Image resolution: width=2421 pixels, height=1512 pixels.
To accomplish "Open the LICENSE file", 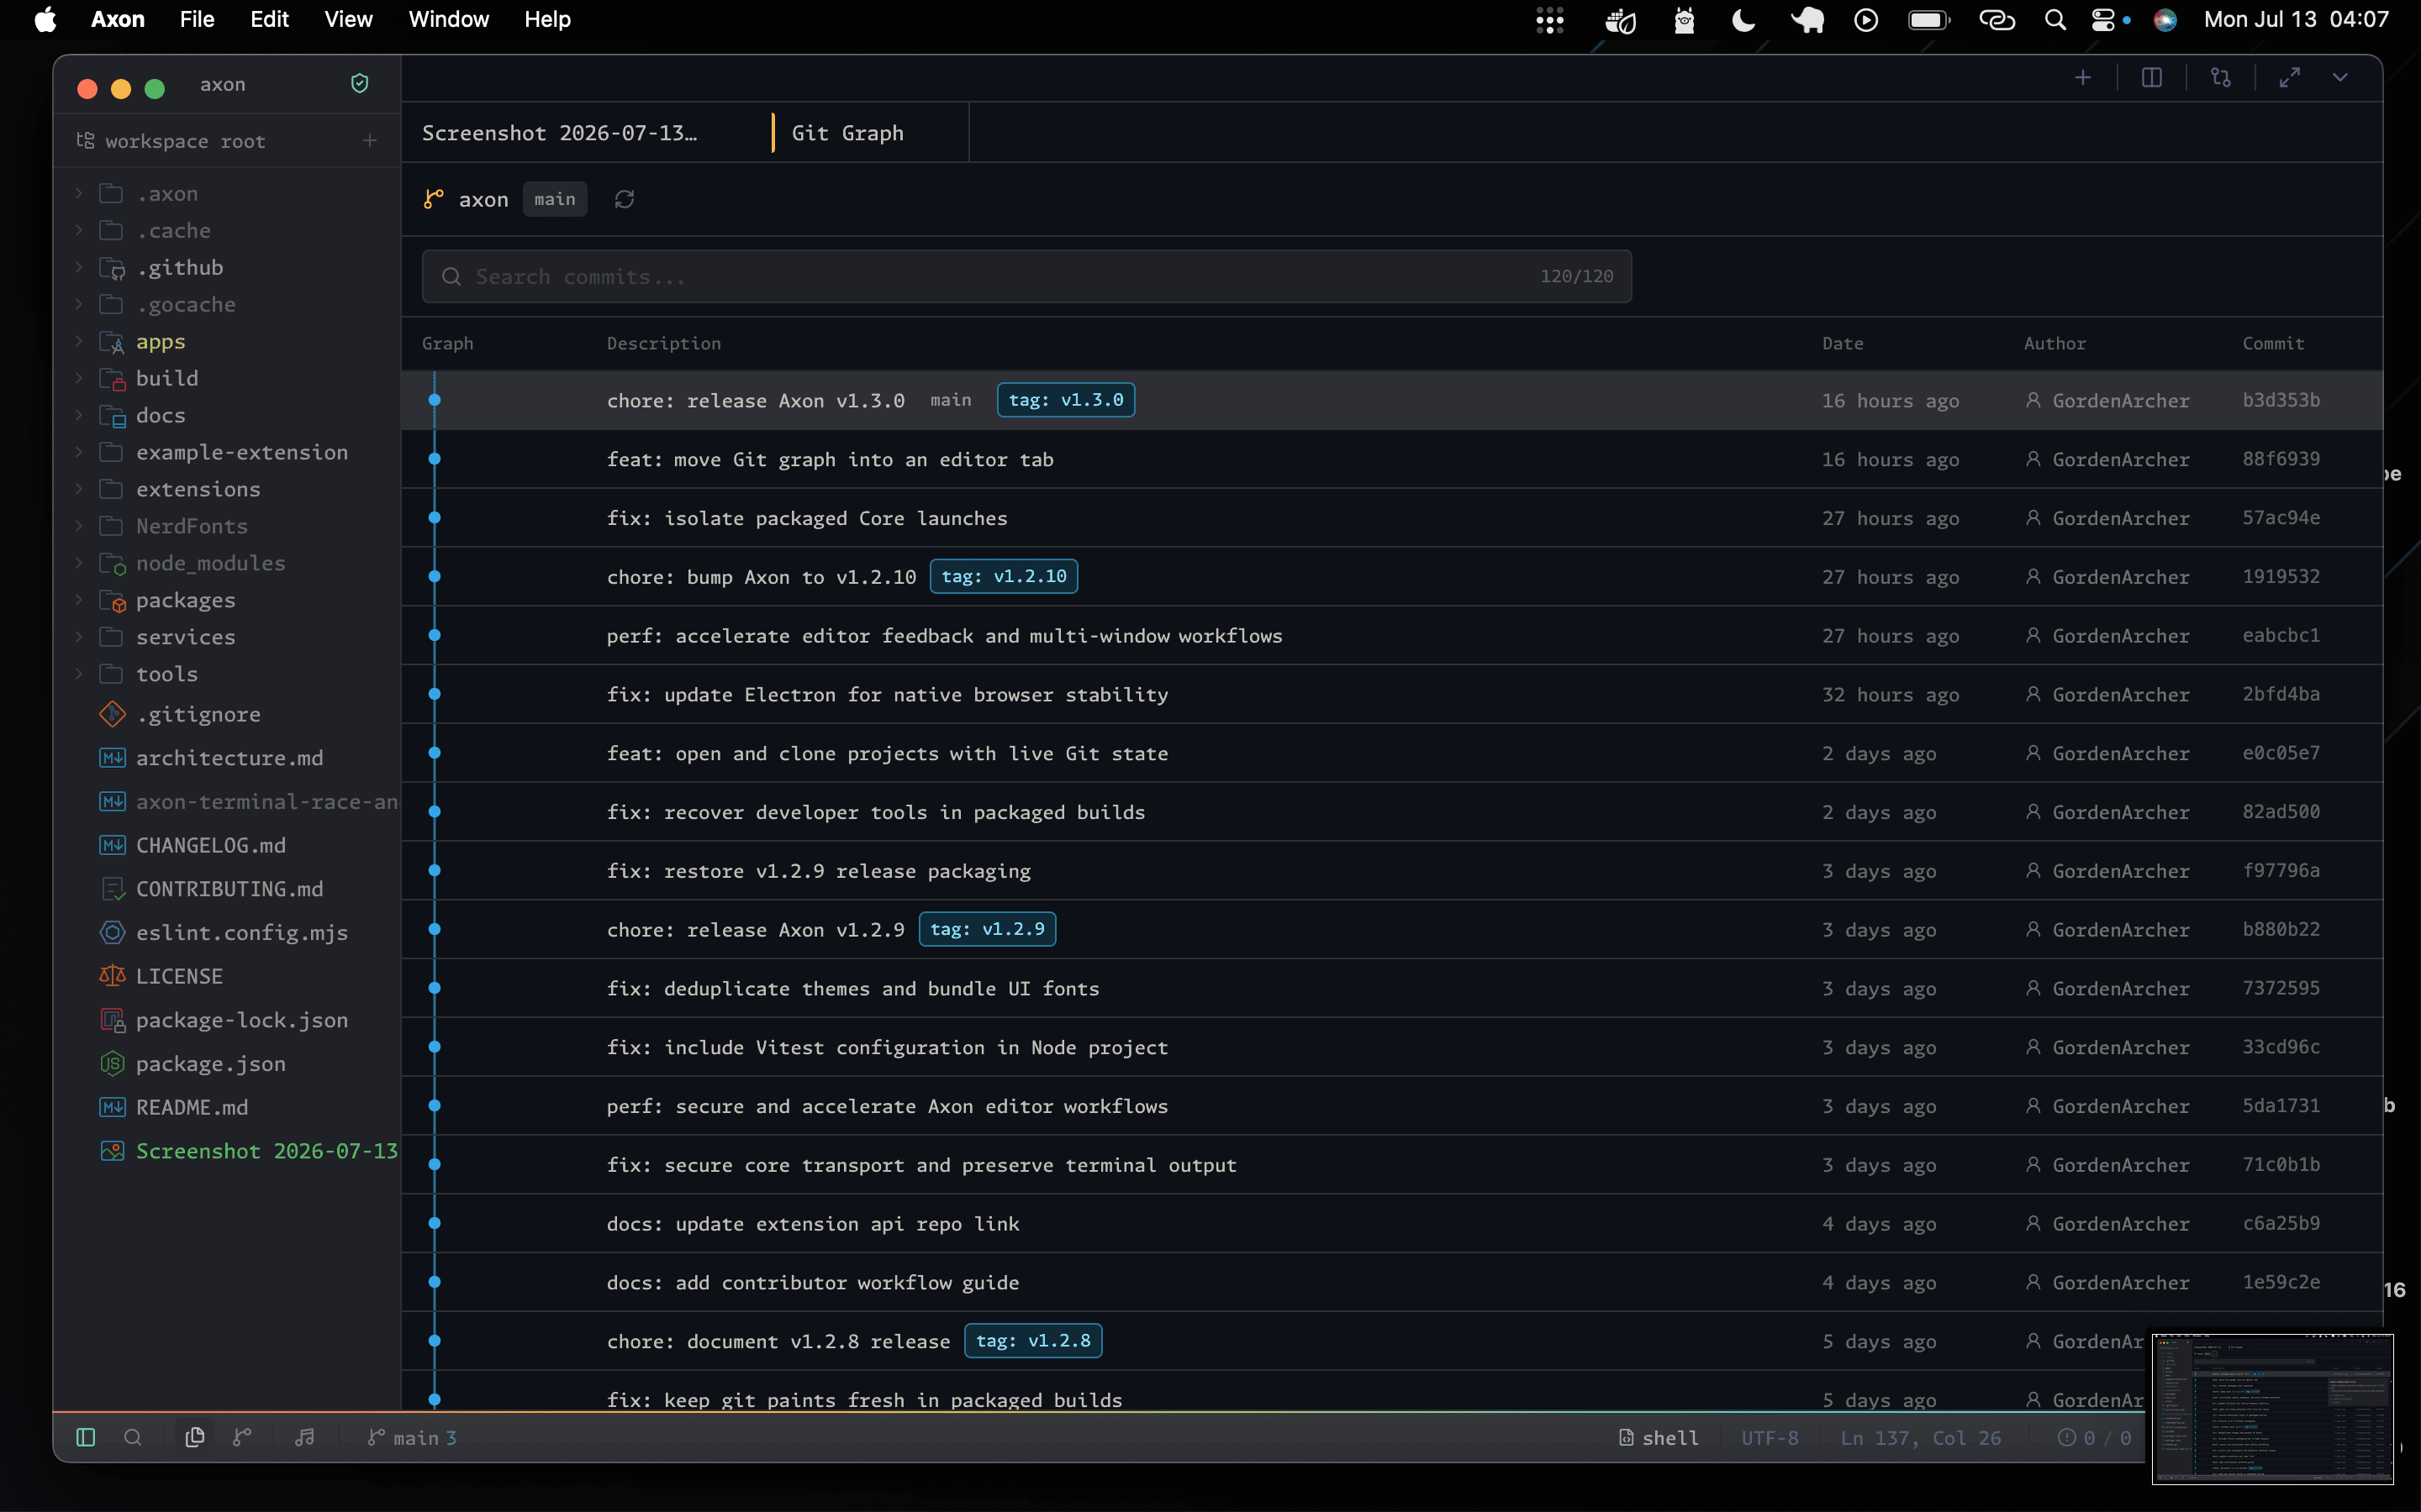I will [179, 976].
